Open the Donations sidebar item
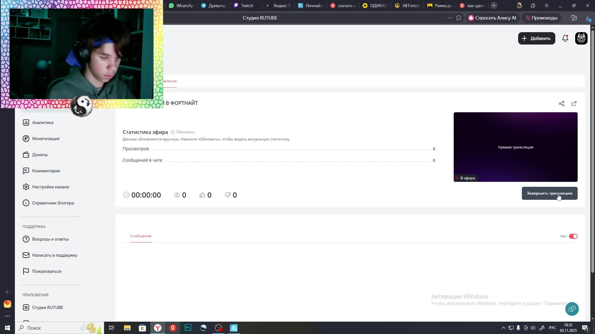The height and width of the screenshot is (334, 595). pyautogui.click(x=40, y=155)
